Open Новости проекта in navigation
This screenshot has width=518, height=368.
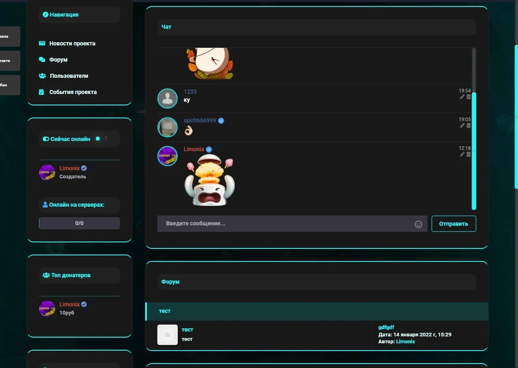tap(72, 43)
